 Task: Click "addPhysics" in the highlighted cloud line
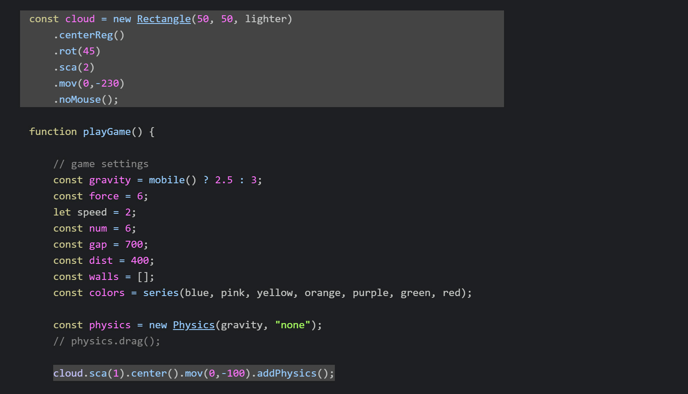pyautogui.click(x=286, y=374)
